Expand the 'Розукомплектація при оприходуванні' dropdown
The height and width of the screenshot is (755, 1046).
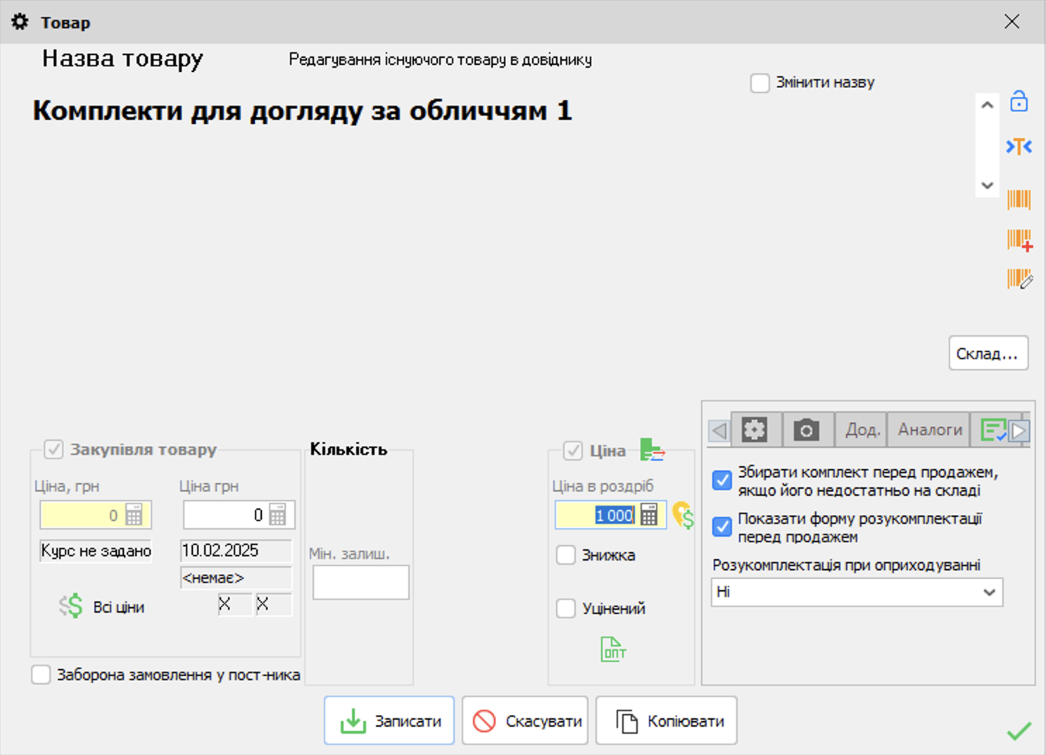(989, 592)
